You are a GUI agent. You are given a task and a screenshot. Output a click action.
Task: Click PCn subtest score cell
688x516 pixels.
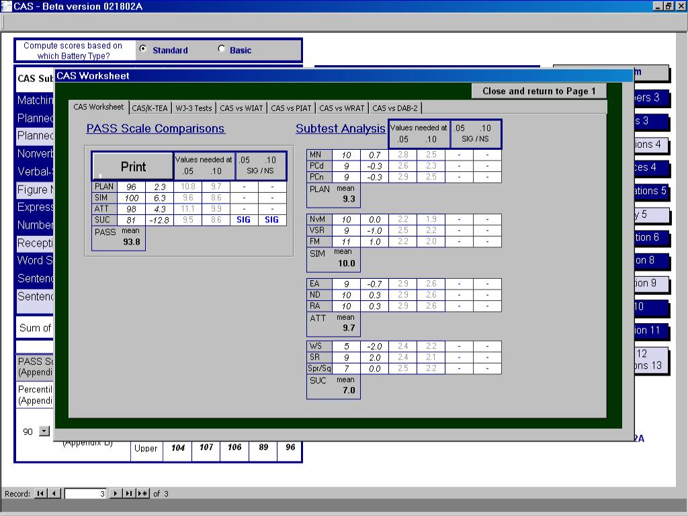[x=346, y=177]
